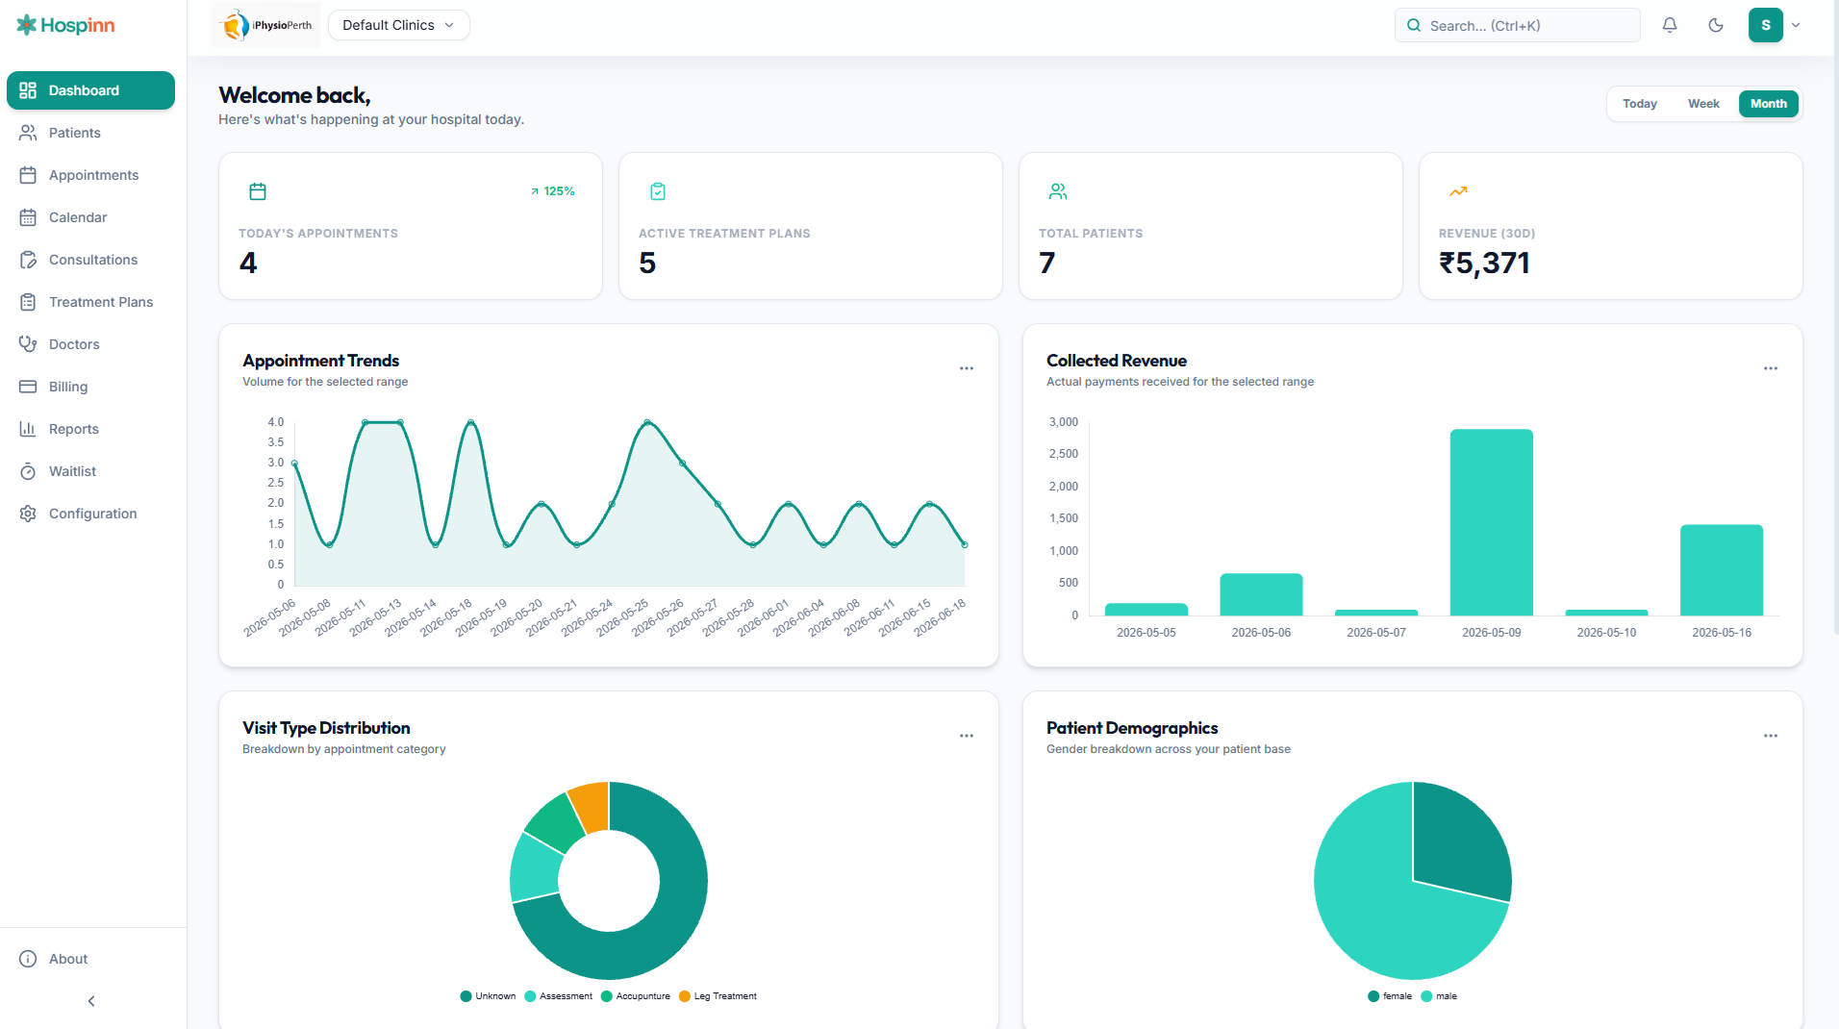1839x1029 pixels.
Task: Collapse the sidebar with the chevron
Action: 91,1001
